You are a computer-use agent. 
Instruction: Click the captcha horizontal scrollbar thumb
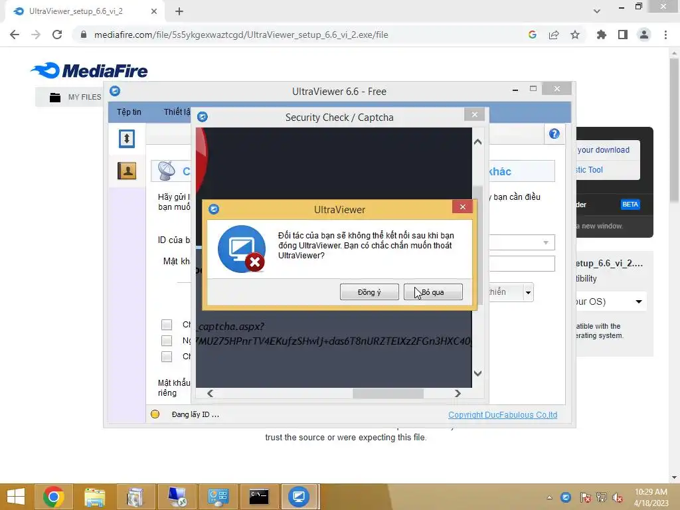tap(388, 393)
